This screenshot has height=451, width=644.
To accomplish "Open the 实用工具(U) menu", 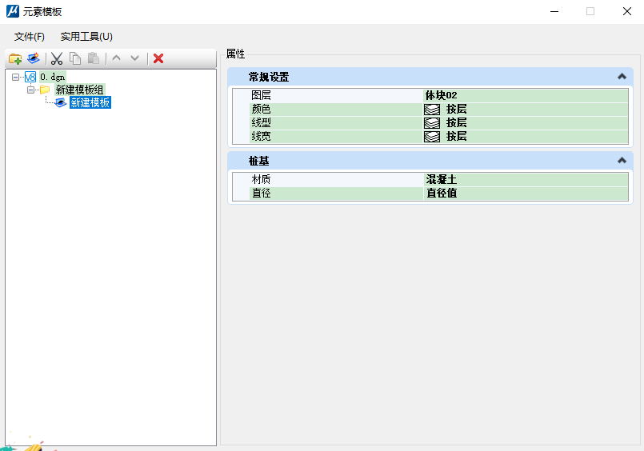I will pos(86,37).
